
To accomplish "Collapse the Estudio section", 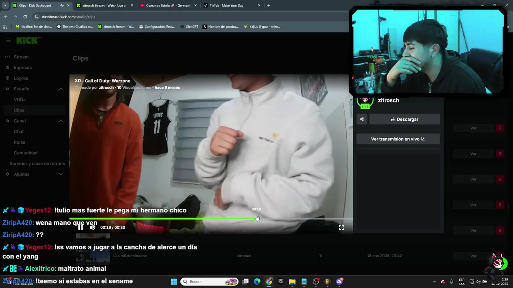I will coord(61,89).
